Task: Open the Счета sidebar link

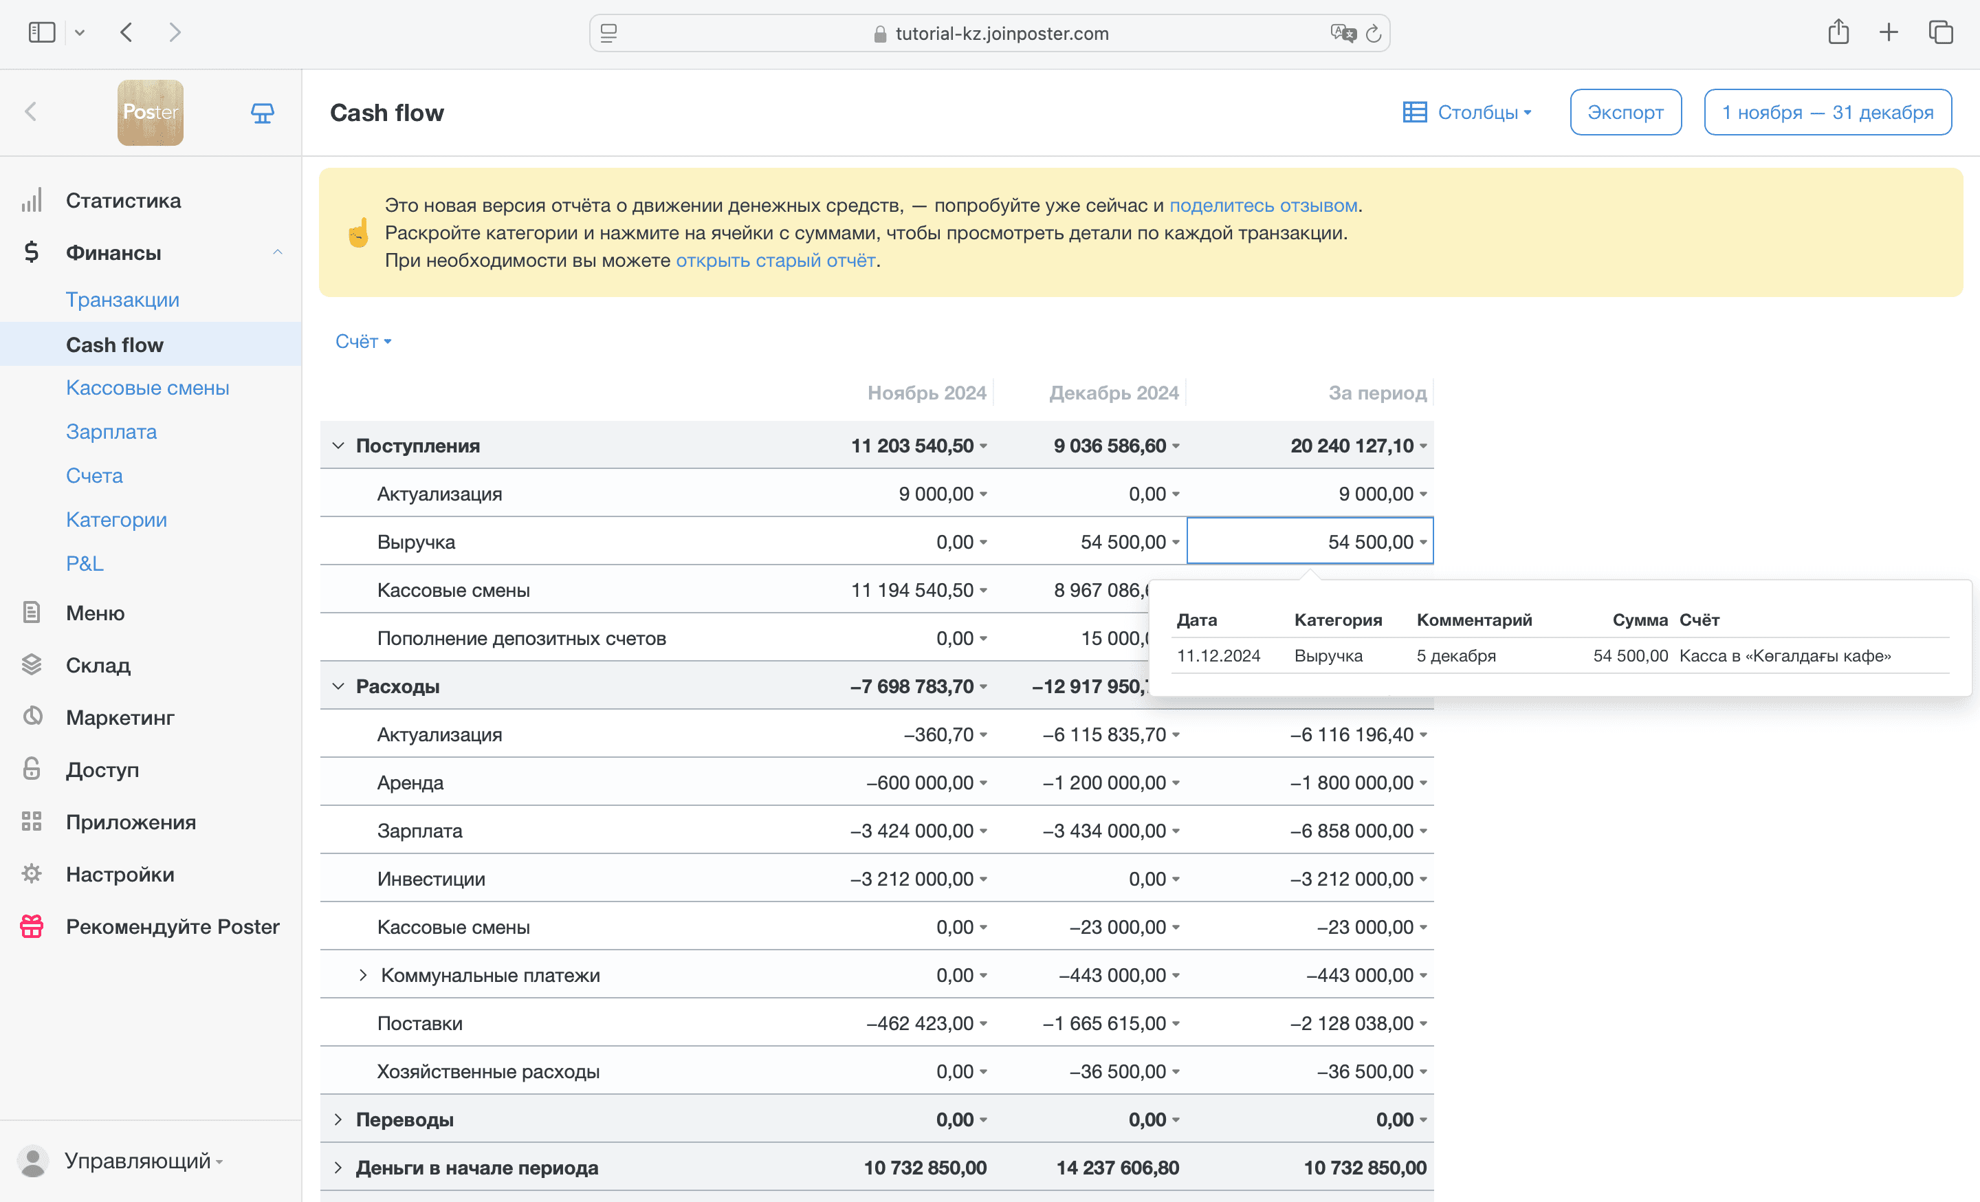Action: (x=94, y=476)
